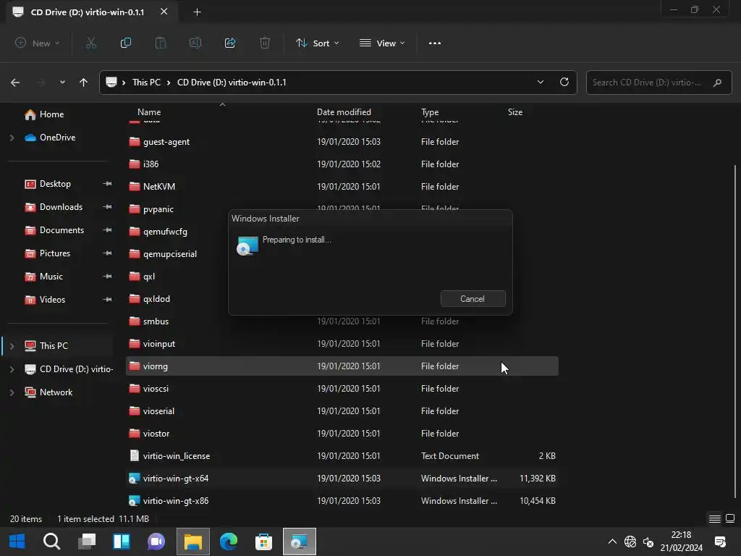Click the Rename icon in toolbar
Image resolution: width=741 pixels, height=556 pixels.
[195, 43]
